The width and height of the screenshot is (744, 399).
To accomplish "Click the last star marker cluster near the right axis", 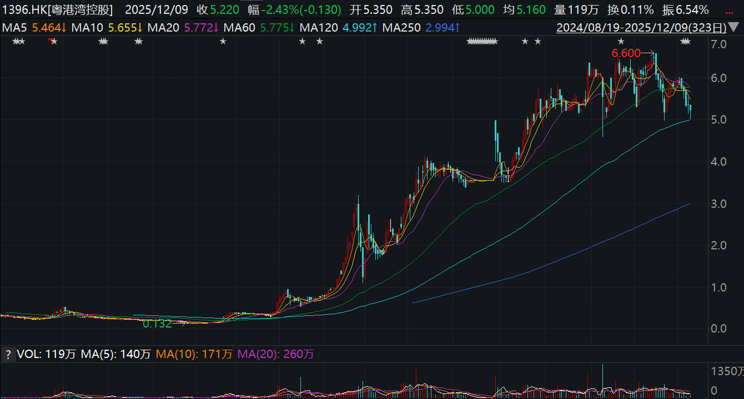I will click(686, 42).
